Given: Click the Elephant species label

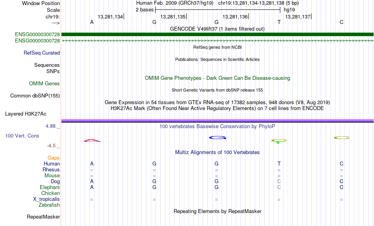Looking at the screenshot, I should tap(50, 187).
